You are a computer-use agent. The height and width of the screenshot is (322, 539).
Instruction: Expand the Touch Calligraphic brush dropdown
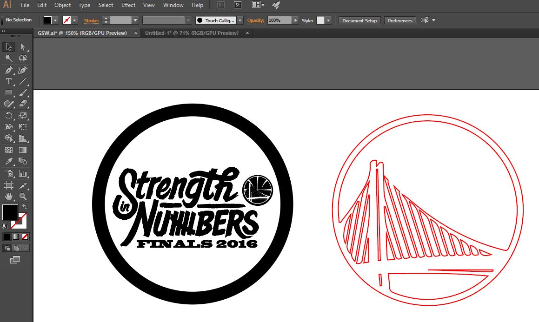(x=240, y=20)
